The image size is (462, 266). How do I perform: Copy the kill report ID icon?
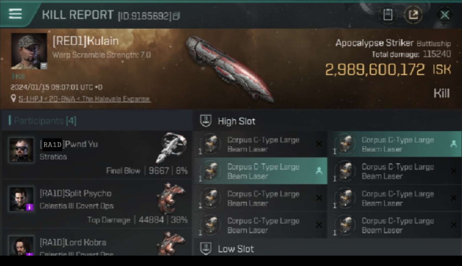pyautogui.click(x=176, y=16)
